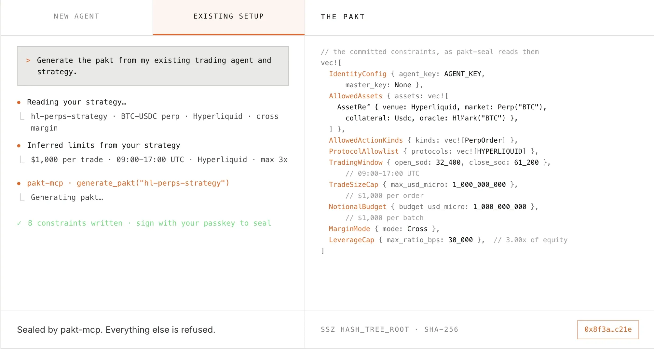Click 'Sealed by pakt-mcp. Everything else is refused.'
Viewport: 654px width, 349px height.
click(x=116, y=330)
